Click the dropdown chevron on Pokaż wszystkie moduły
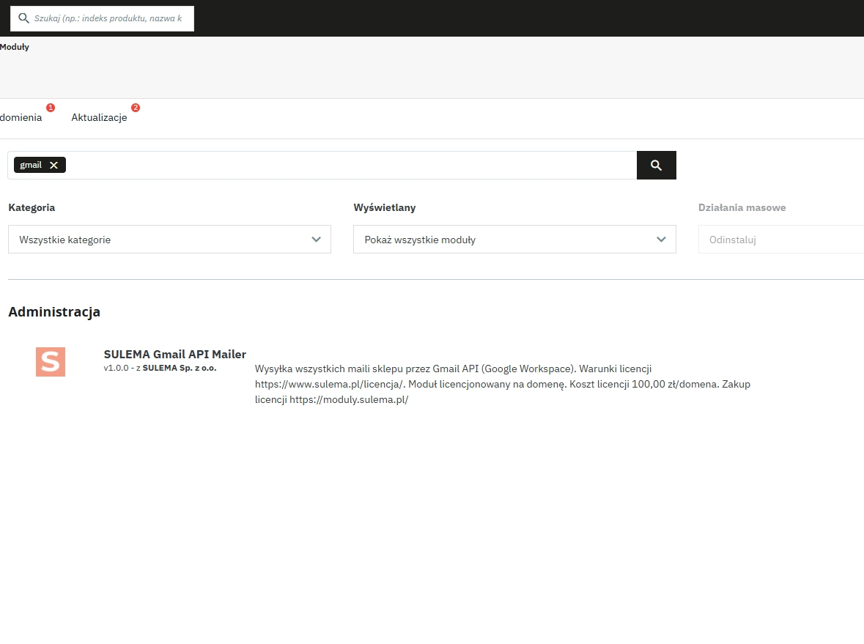 tap(661, 239)
